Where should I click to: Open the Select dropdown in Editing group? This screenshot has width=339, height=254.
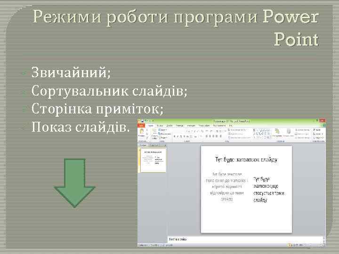318,137
